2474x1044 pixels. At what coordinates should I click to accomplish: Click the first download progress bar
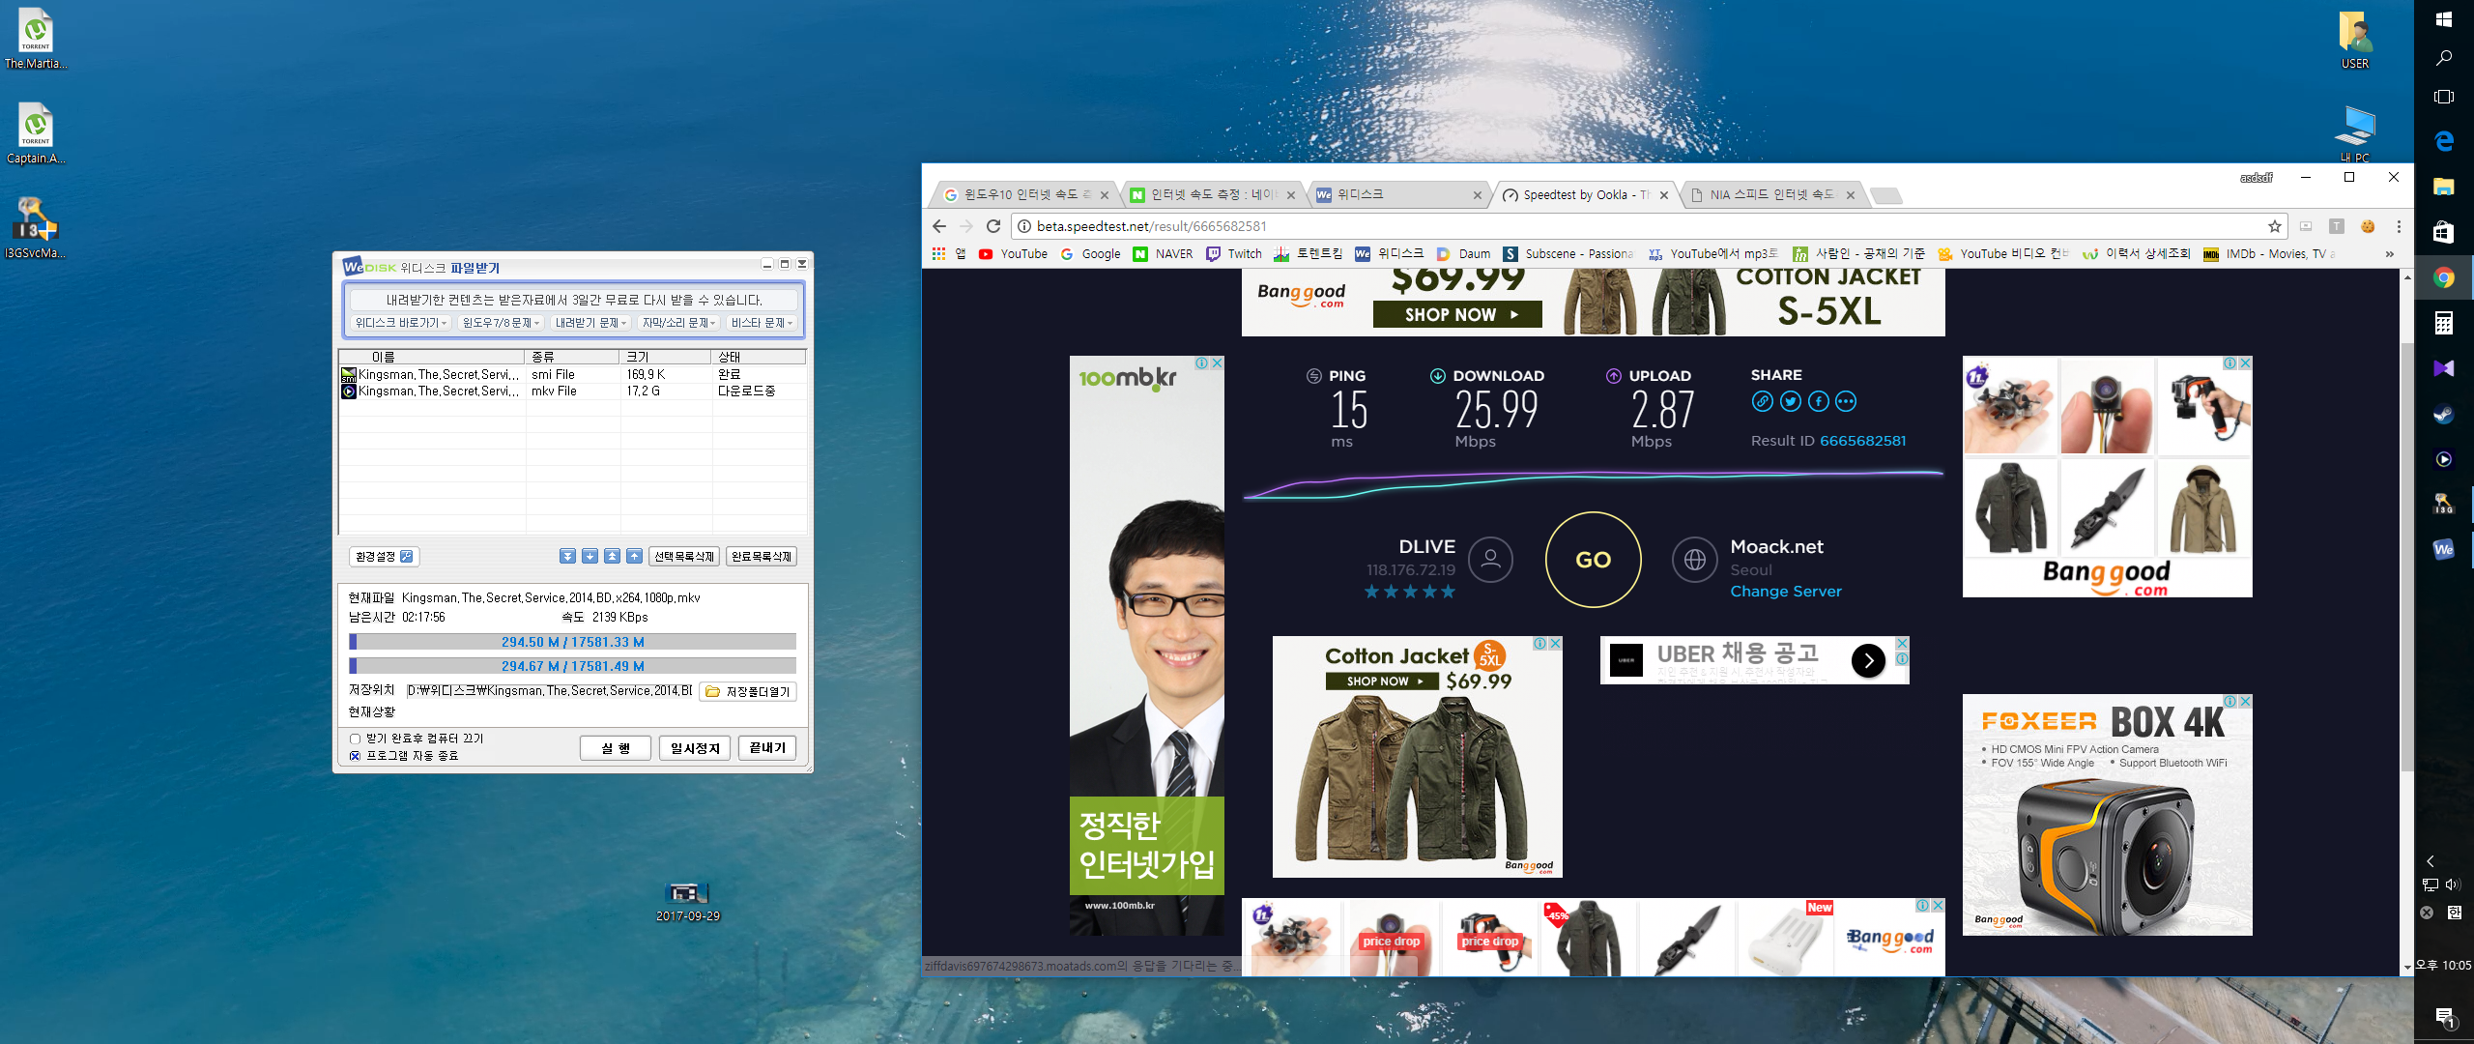pyautogui.click(x=572, y=642)
